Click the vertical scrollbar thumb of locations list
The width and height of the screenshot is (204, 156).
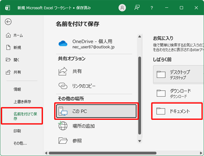[140, 95]
